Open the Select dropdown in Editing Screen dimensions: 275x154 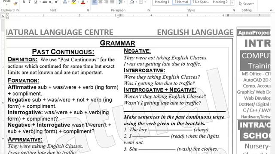pos(246,4)
